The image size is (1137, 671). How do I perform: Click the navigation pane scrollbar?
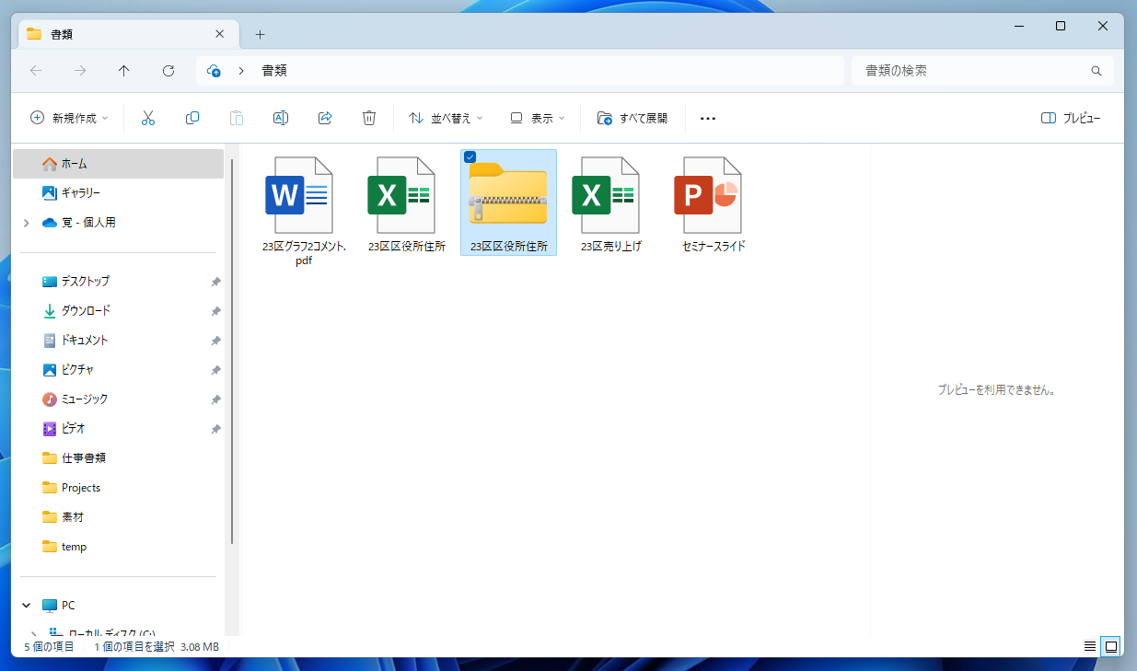coord(232,353)
